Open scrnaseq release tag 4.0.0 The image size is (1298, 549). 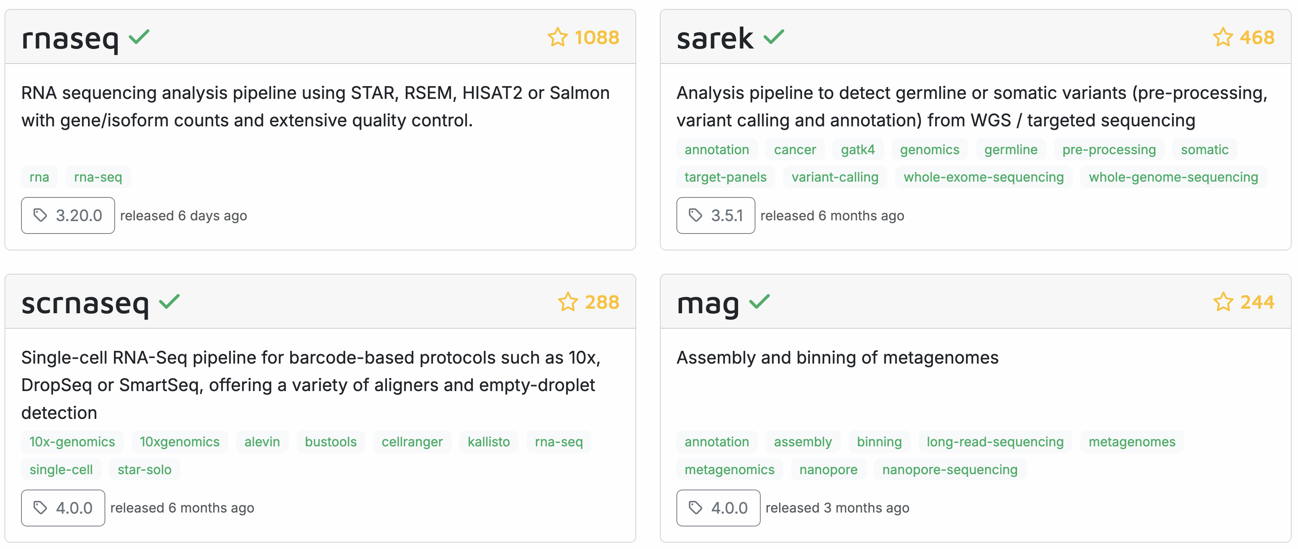[x=63, y=508]
